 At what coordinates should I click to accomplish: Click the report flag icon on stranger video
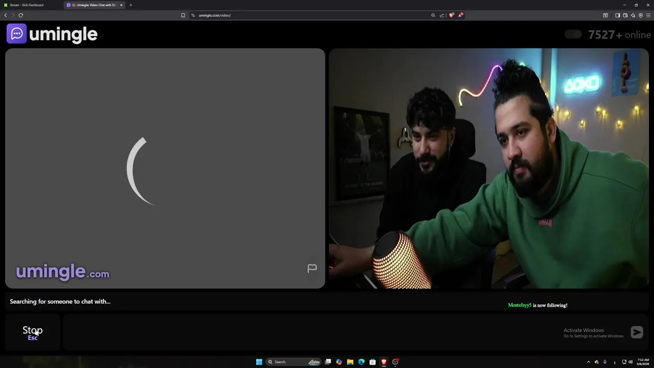click(312, 268)
